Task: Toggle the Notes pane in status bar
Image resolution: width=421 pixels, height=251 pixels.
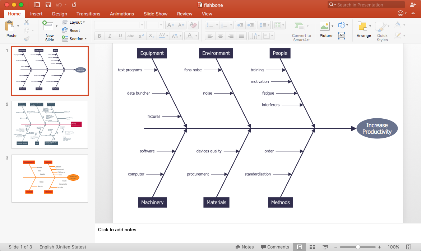Action: [x=245, y=247]
